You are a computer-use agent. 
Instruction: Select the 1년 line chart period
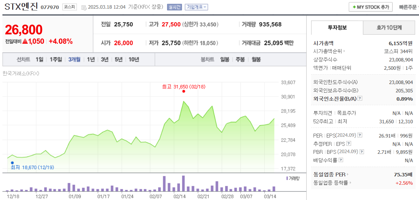(x=91, y=59)
